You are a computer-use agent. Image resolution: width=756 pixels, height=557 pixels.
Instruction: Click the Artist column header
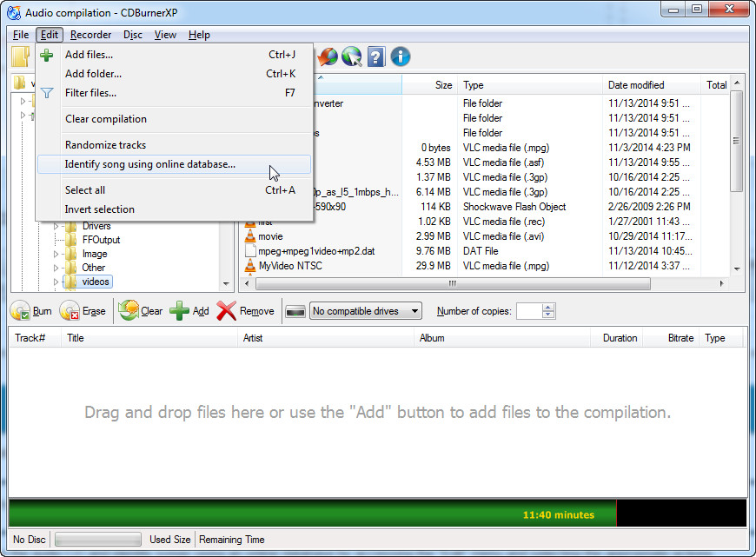point(326,338)
